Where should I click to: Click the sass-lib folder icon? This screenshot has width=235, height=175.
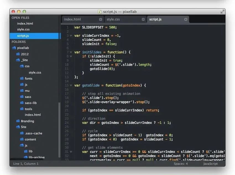(22, 103)
